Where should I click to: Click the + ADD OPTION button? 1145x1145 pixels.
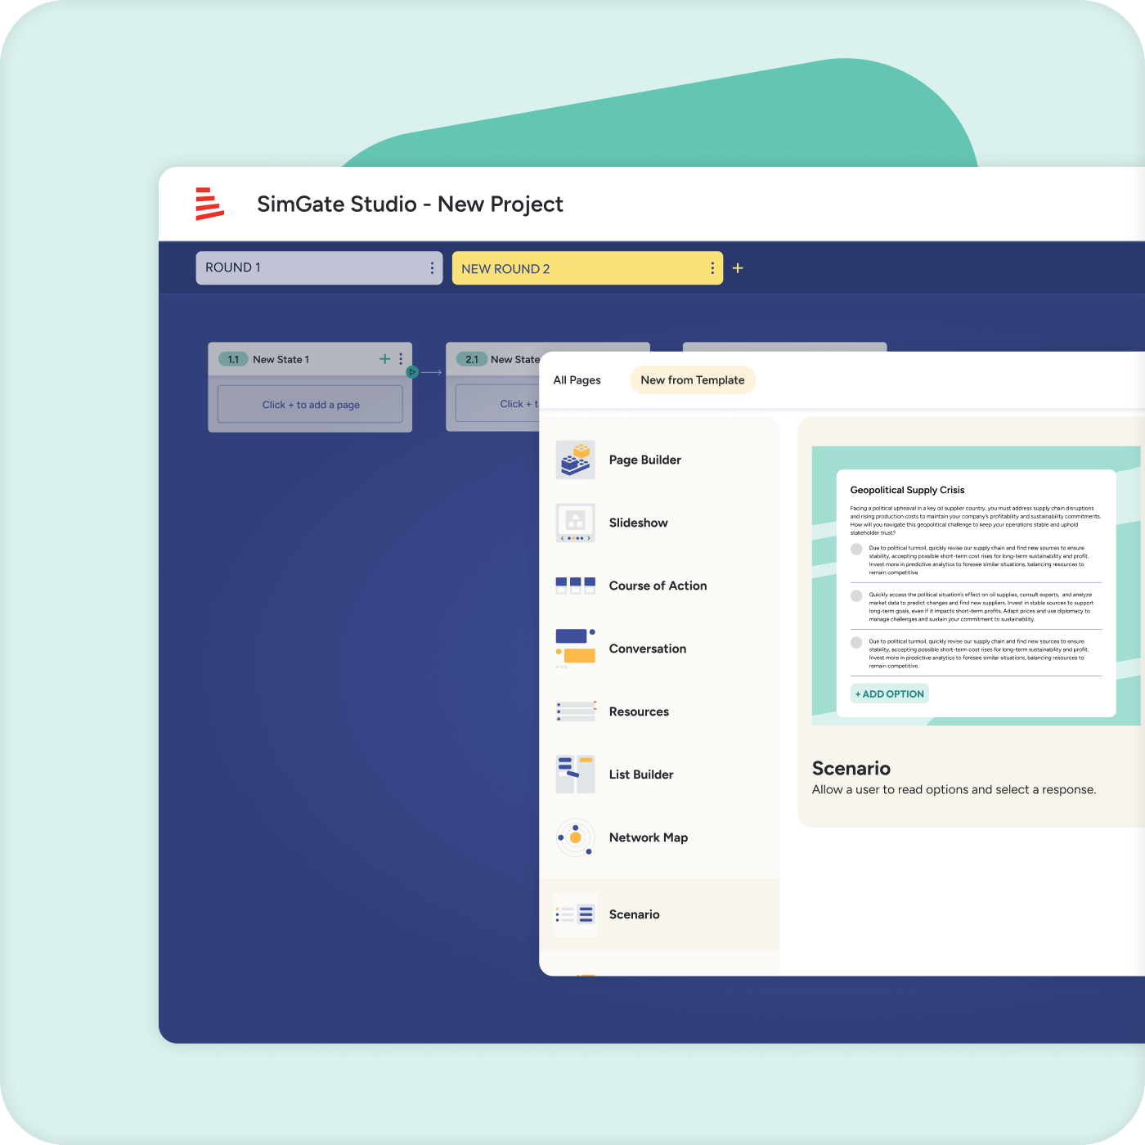[x=890, y=694]
